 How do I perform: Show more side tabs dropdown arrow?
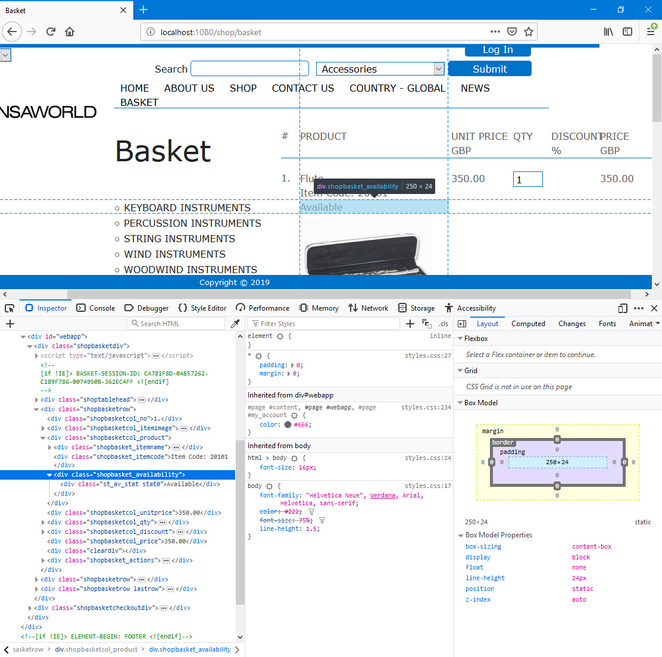657,324
